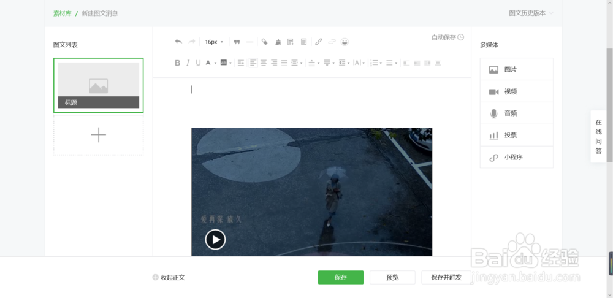The image size is (613, 298).
Task: Click the 保存并群发 button
Action: pos(446,277)
